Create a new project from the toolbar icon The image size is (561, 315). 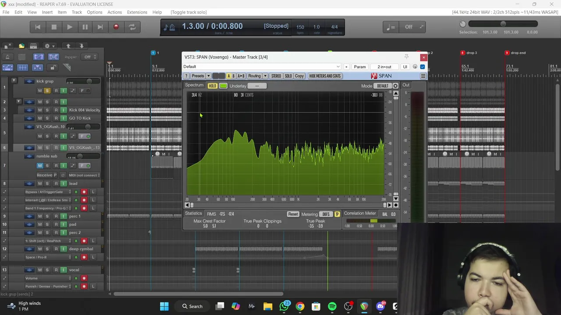[7, 46]
